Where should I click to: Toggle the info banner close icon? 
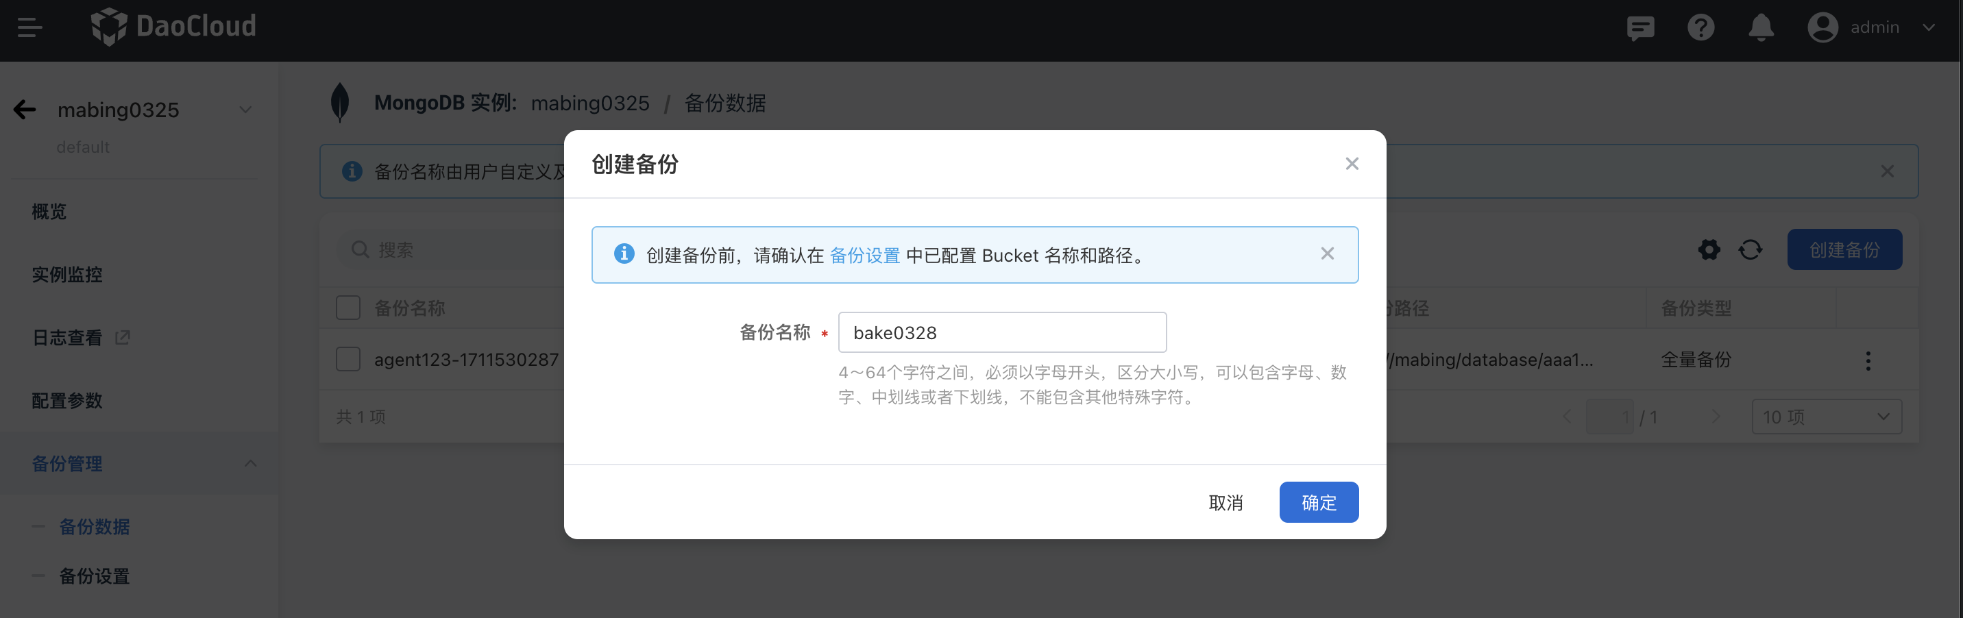tap(1328, 253)
